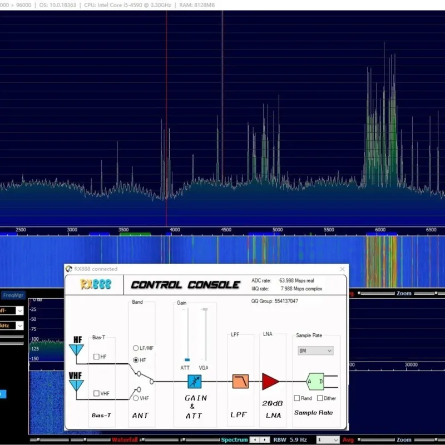Click the RAM: 8128MB text at top
This screenshot has height=445, width=445.
point(197,5)
